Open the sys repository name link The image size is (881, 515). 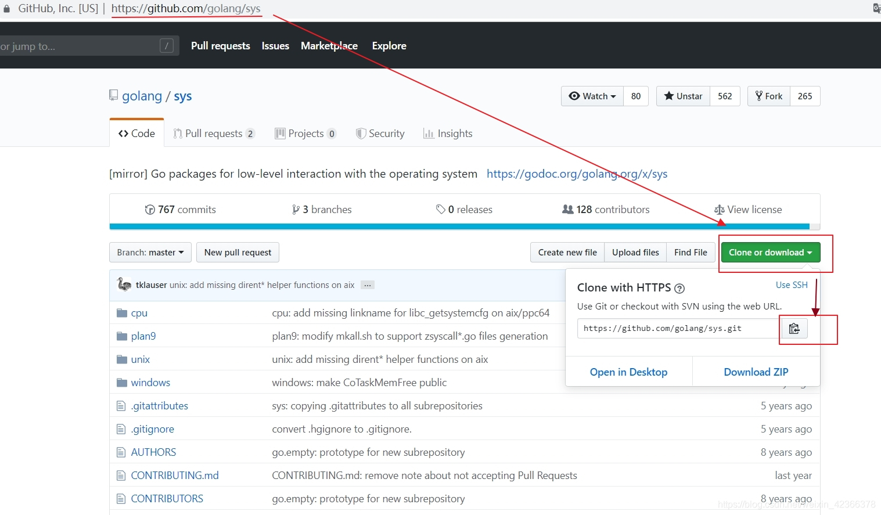tap(183, 96)
